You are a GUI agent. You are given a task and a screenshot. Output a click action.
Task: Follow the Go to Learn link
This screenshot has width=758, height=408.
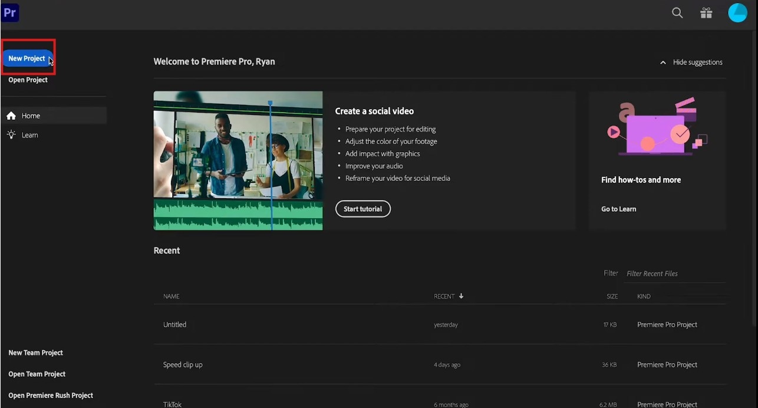point(618,209)
